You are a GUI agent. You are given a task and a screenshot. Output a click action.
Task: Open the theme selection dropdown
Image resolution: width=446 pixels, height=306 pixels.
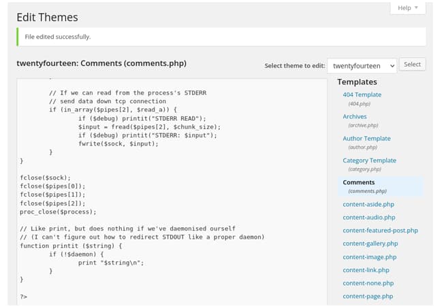(x=362, y=65)
